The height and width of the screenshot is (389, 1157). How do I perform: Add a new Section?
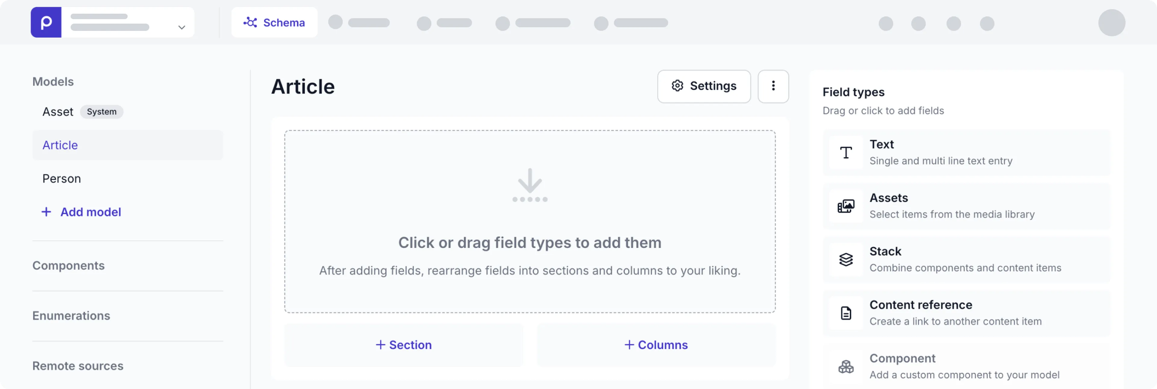pos(403,344)
